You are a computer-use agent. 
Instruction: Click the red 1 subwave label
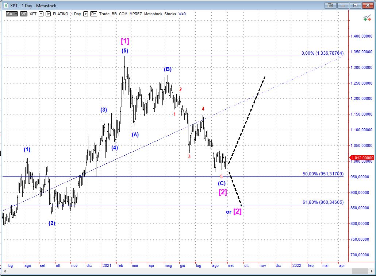coord(174,114)
